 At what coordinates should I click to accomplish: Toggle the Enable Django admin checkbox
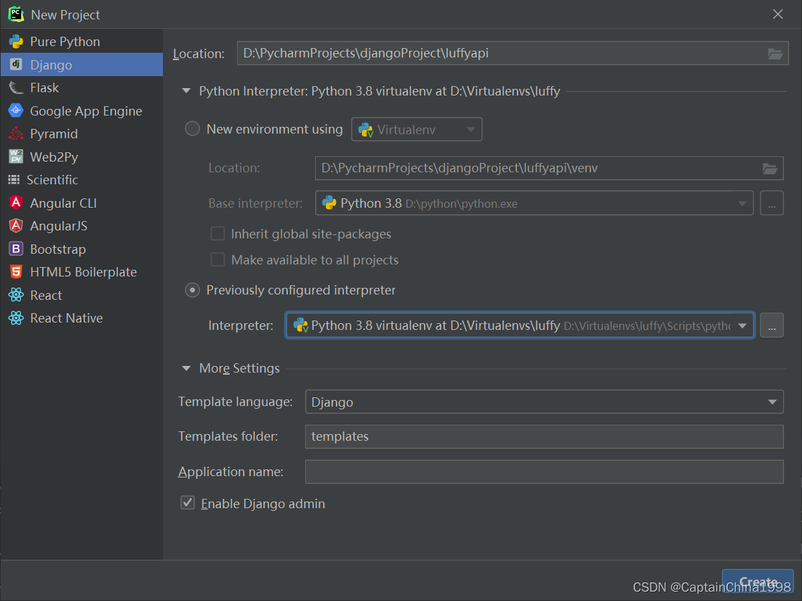pos(188,503)
